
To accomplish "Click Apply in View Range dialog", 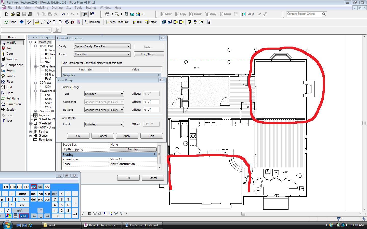I will (127, 136).
